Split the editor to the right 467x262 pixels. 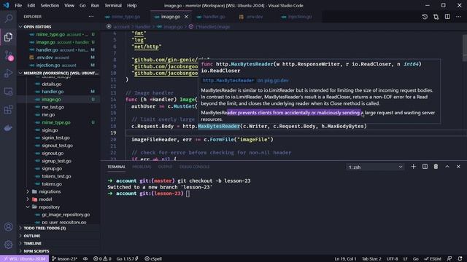(447, 17)
